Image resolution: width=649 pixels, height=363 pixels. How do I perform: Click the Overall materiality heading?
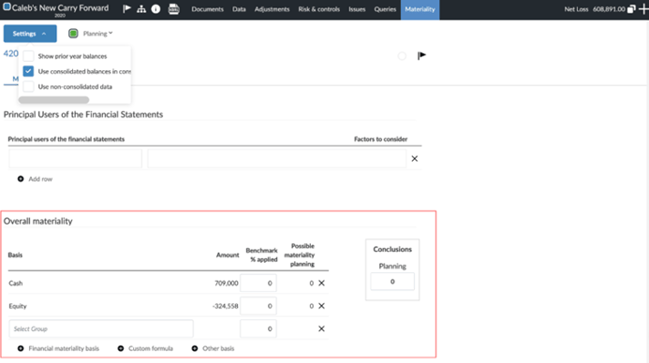(38, 221)
